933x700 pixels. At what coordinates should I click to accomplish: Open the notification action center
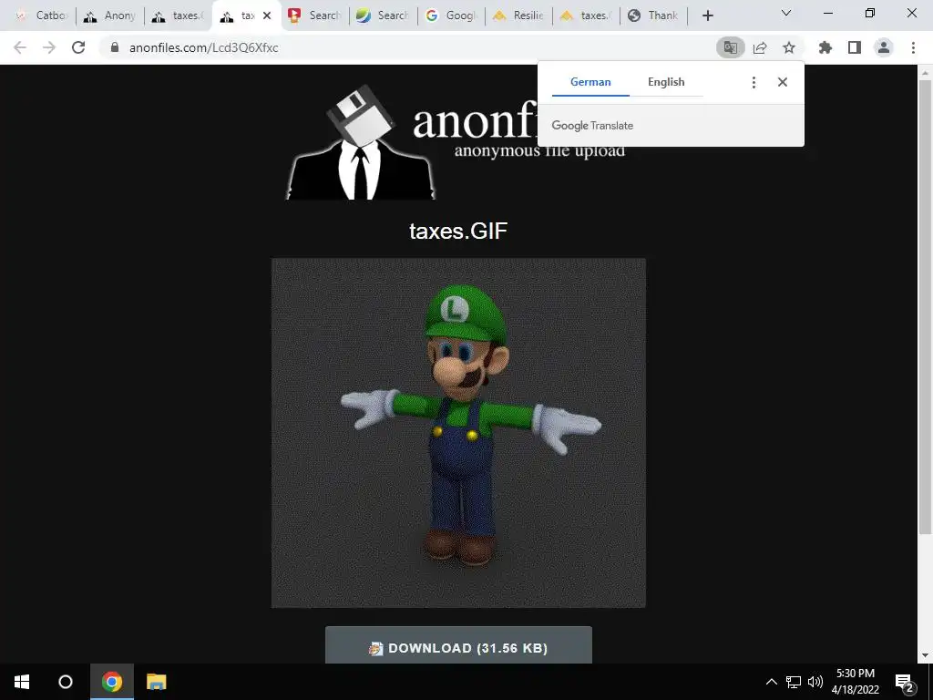(x=905, y=683)
